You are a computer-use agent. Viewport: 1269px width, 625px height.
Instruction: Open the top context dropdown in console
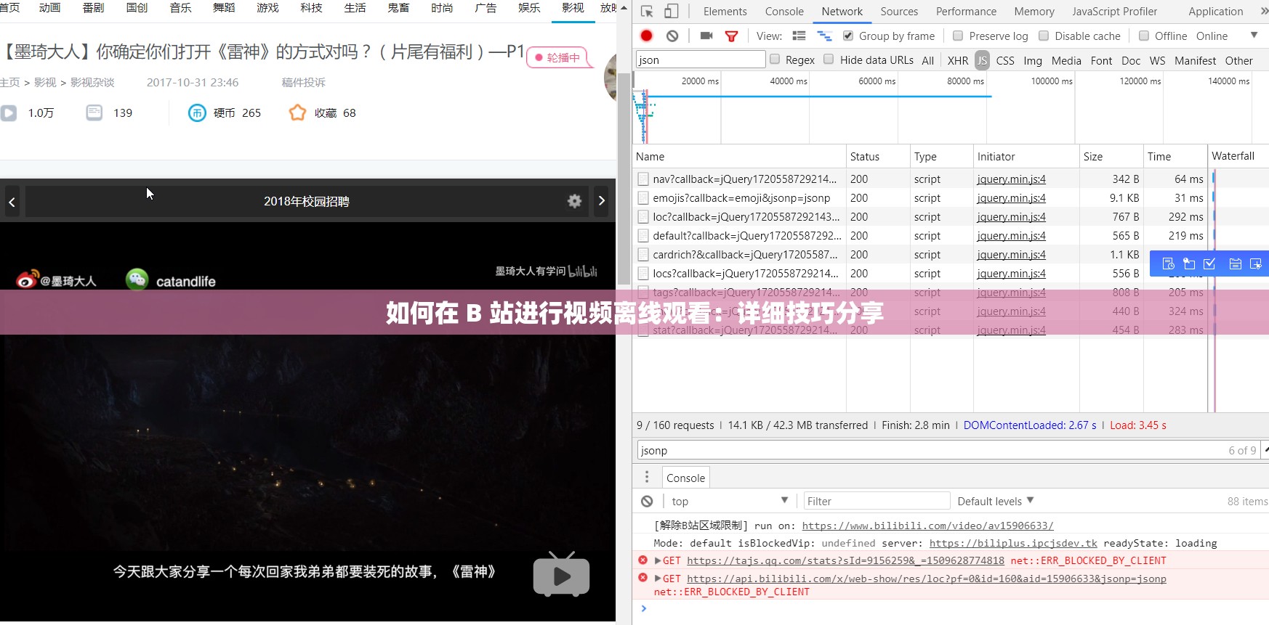[x=730, y=501]
